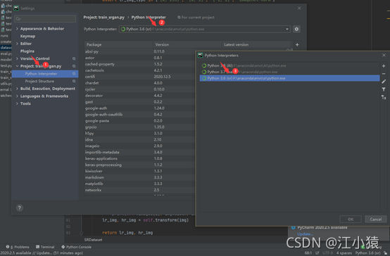Click OK in Python Interpreters dialog

tap(351, 219)
